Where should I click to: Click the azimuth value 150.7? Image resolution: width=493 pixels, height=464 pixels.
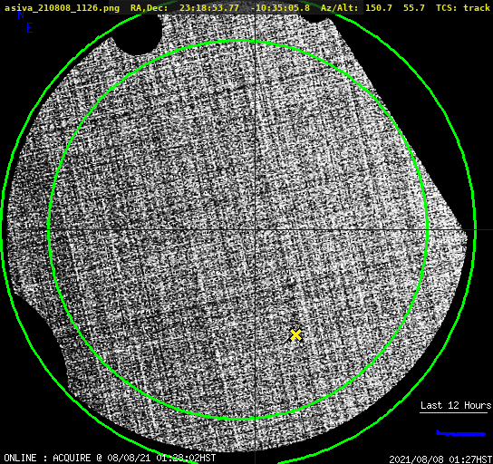pyautogui.click(x=379, y=8)
